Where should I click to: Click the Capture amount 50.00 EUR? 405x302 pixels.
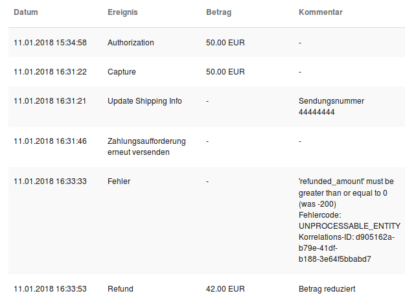tap(226, 72)
